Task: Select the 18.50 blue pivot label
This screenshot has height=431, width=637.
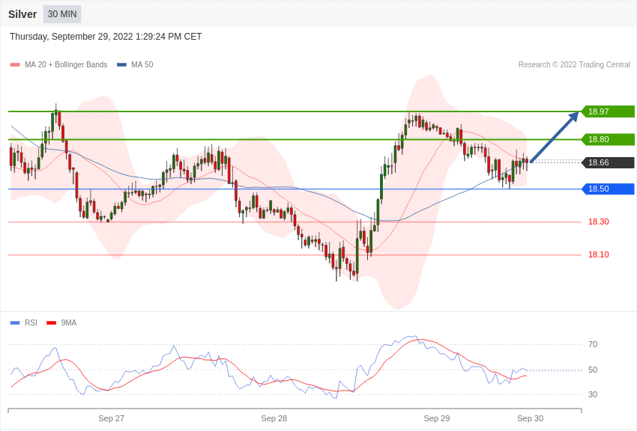Action: (x=607, y=189)
